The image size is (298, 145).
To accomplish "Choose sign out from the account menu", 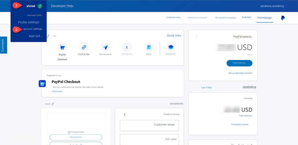I will point(34,36).
